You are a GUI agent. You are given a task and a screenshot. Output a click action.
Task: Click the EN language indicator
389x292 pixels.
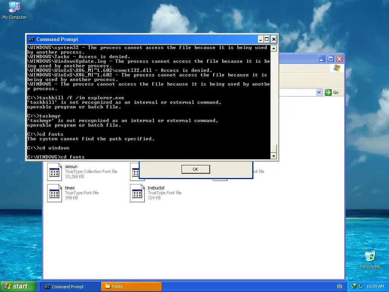click(x=339, y=287)
